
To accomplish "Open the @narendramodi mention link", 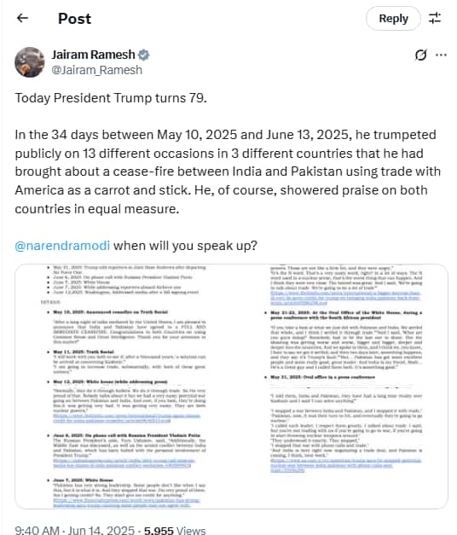I will pyautogui.click(x=62, y=246).
